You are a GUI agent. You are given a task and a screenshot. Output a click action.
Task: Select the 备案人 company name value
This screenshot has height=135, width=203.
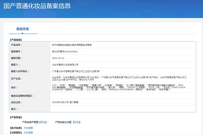click(x=65, y=65)
